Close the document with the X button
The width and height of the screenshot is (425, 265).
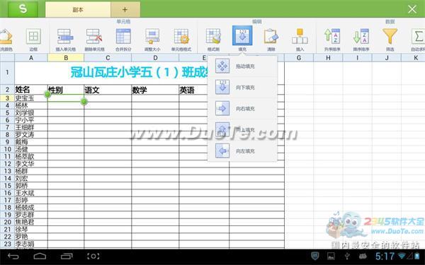tap(412, 9)
